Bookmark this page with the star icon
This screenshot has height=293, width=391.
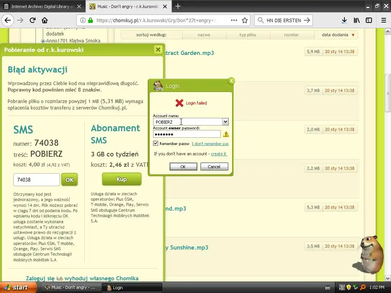[245, 20]
